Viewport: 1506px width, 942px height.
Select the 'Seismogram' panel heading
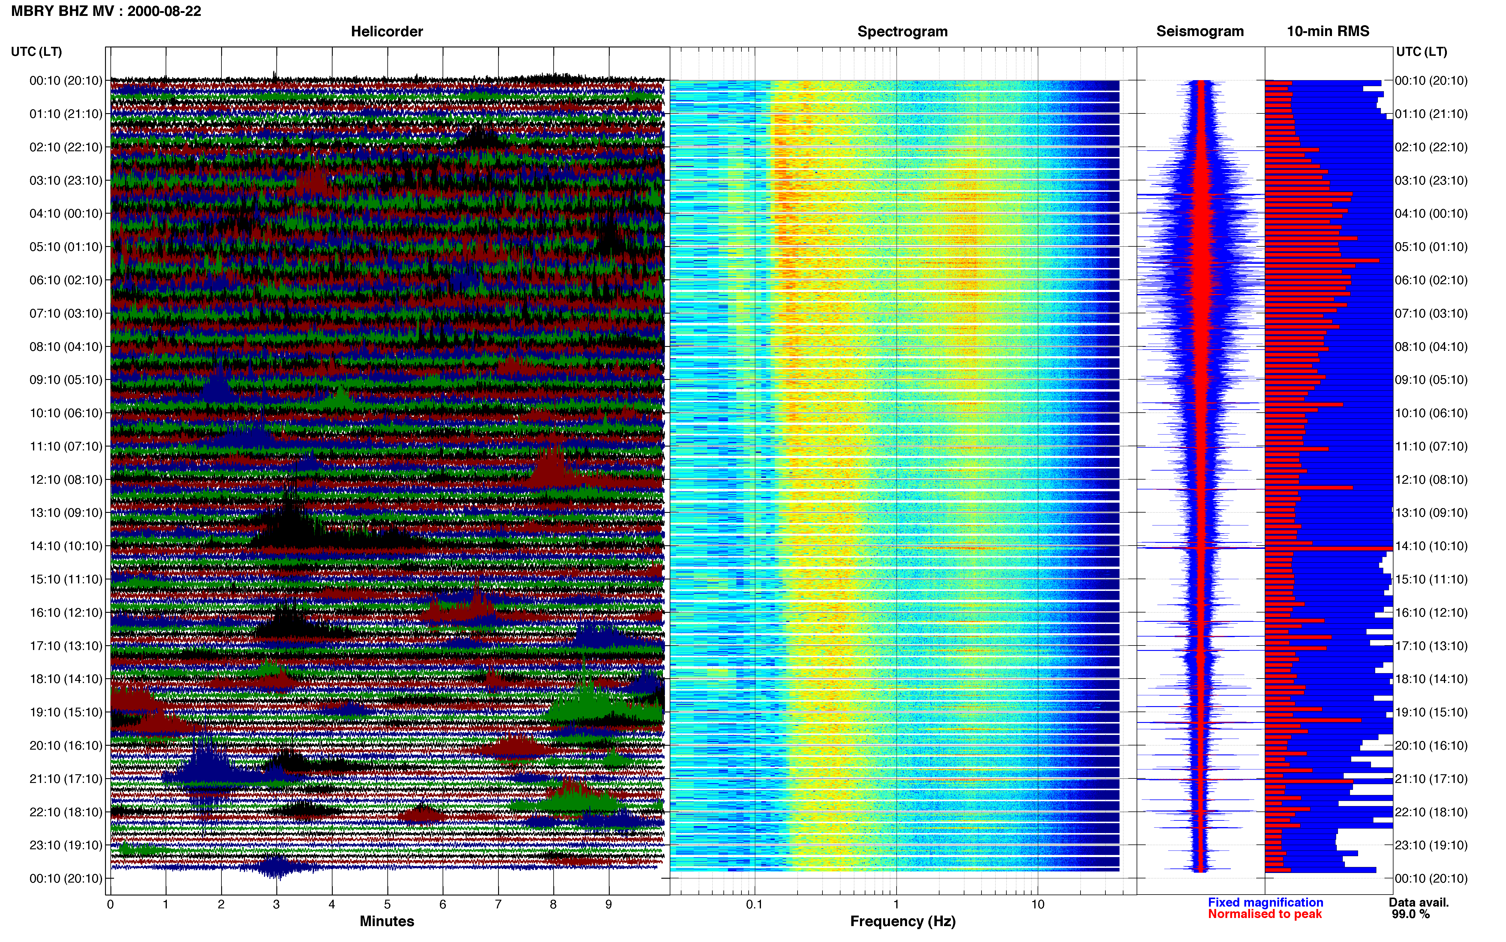pos(1200,31)
